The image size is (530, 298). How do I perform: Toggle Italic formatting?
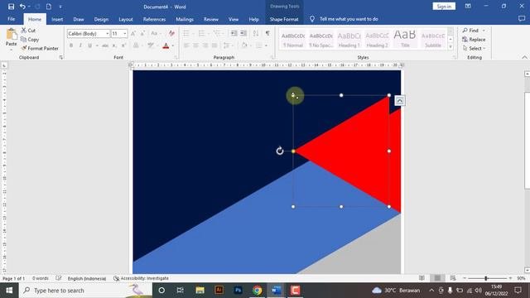(80, 46)
